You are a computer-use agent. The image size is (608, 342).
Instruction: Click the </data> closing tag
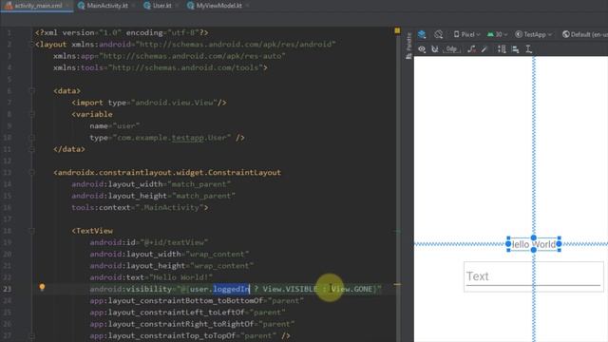coord(69,149)
